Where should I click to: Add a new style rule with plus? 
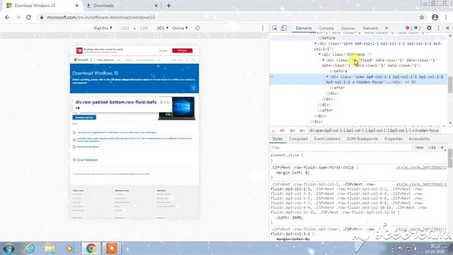click(x=442, y=148)
